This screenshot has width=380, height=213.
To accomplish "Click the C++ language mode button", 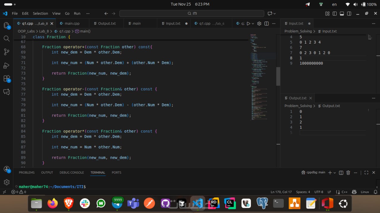I will pyautogui.click(x=344, y=192).
